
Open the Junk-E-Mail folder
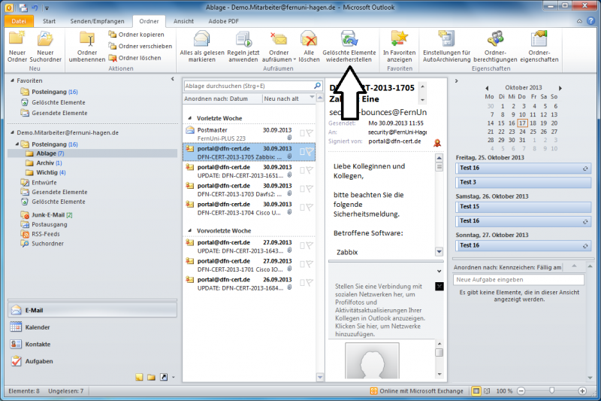point(47,215)
